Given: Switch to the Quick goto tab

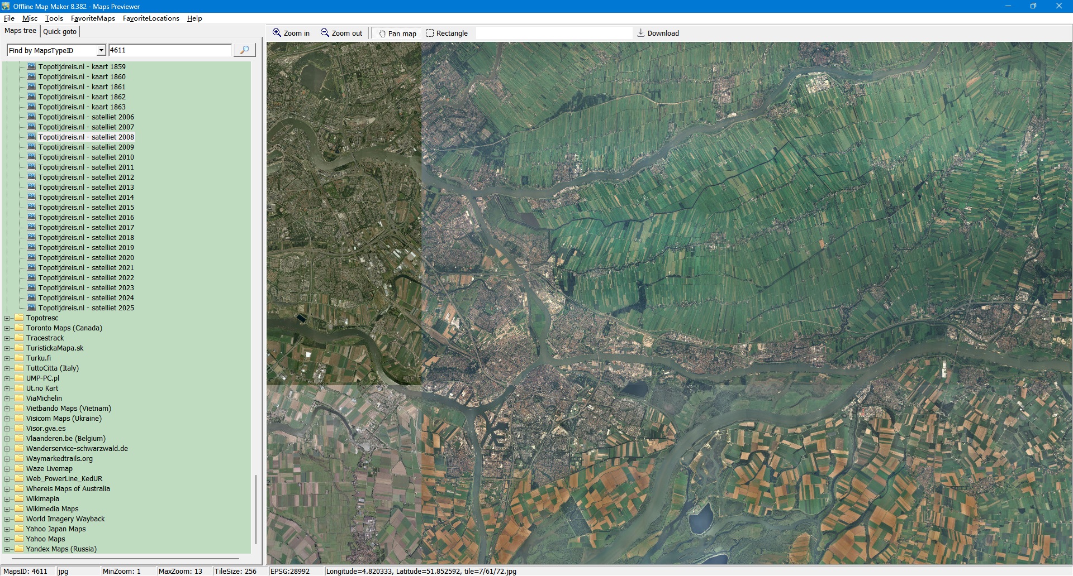Looking at the screenshot, I should [60, 32].
